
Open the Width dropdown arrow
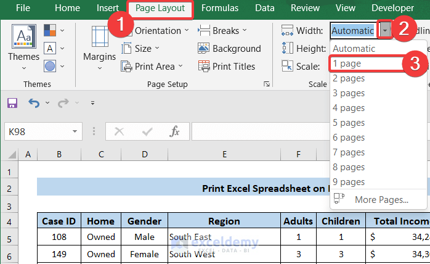[384, 31]
